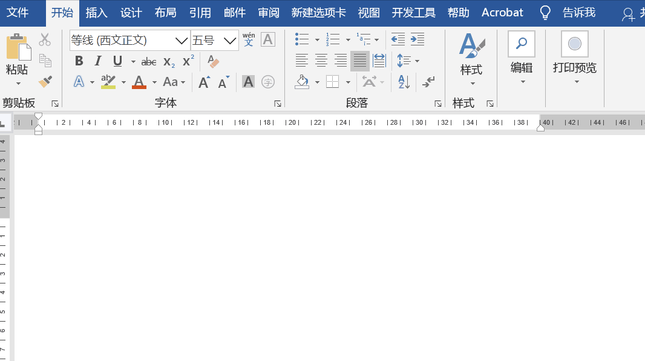Apply subscript formatting
645x361 pixels.
click(x=168, y=61)
